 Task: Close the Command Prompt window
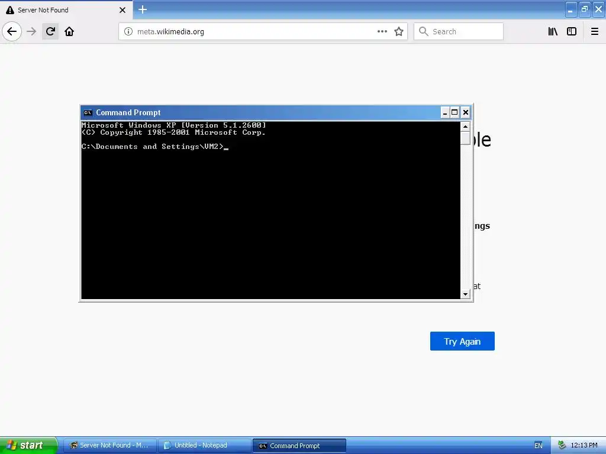point(466,113)
